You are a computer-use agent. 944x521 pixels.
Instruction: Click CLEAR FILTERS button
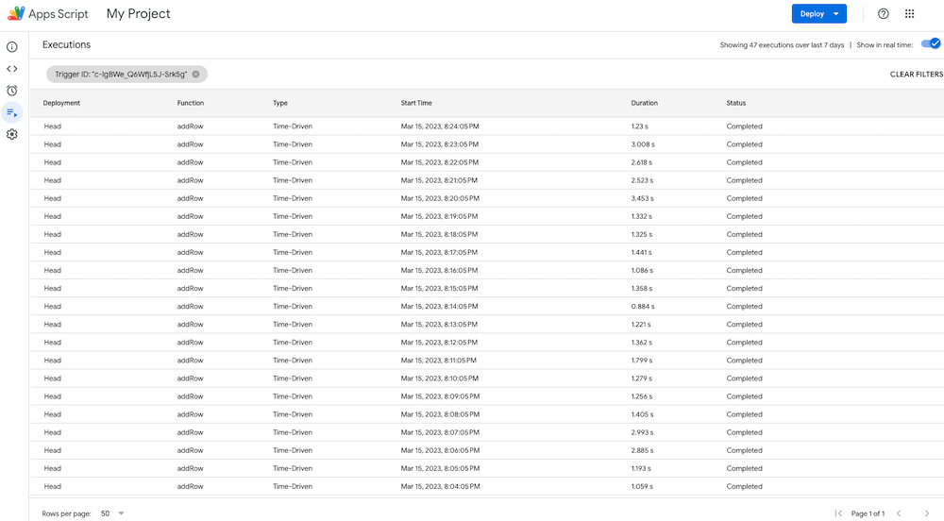tap(916, 74)
